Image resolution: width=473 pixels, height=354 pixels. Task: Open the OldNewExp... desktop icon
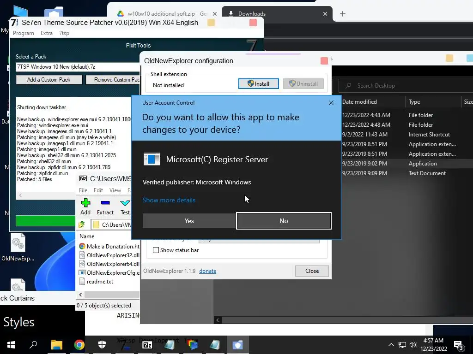coord(18,248)
